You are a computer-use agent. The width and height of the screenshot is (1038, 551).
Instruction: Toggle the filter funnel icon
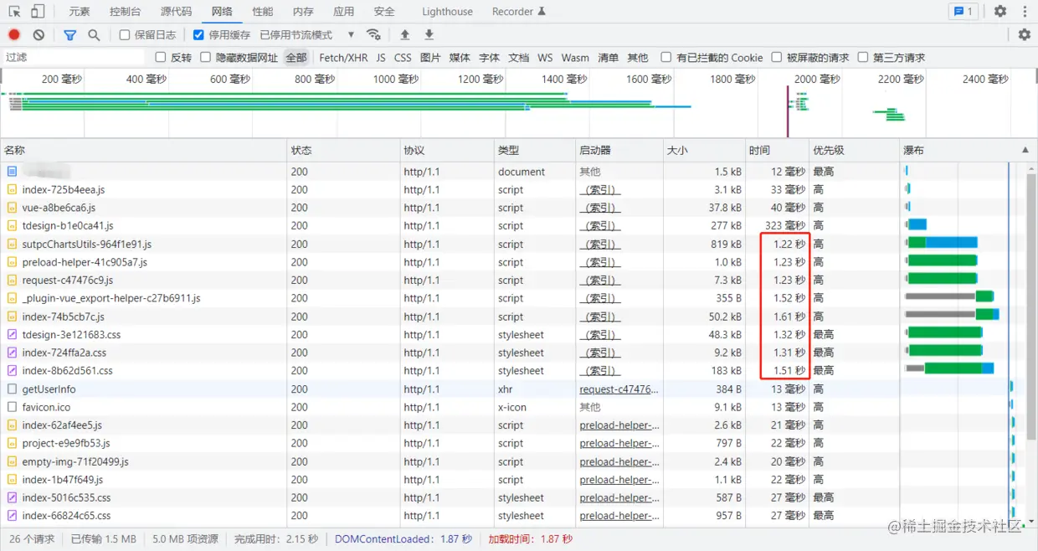pos(70,35)
